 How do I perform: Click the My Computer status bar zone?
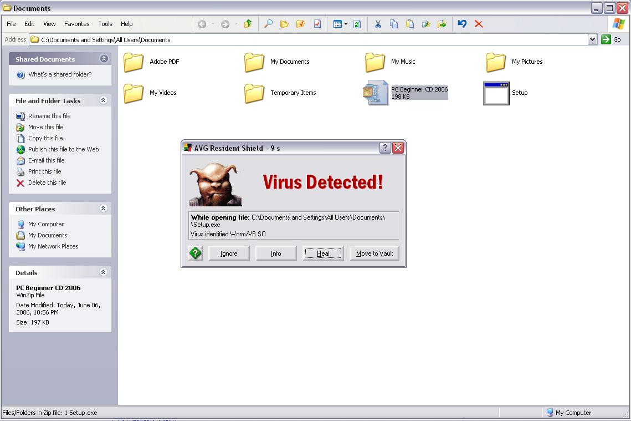(569, 413)
